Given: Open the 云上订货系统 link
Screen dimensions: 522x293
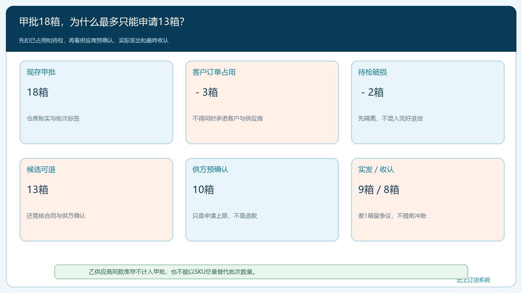Looking at the screenshot, I should (x=473, y=280).
